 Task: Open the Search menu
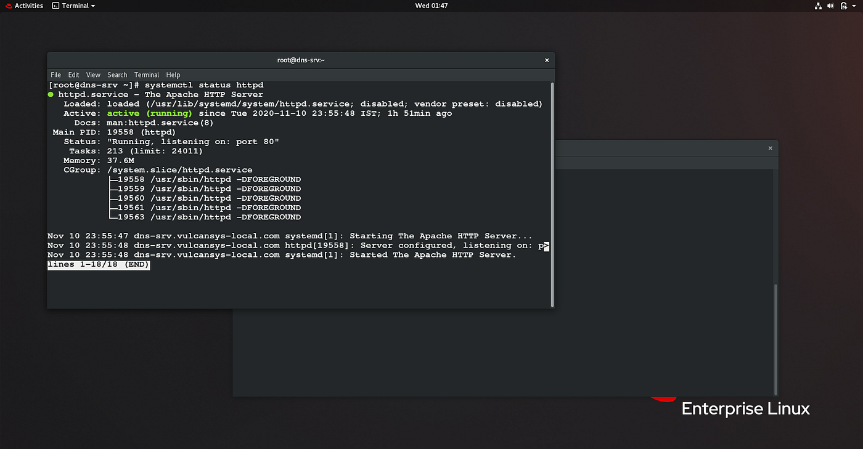click(x=117, y=75)
